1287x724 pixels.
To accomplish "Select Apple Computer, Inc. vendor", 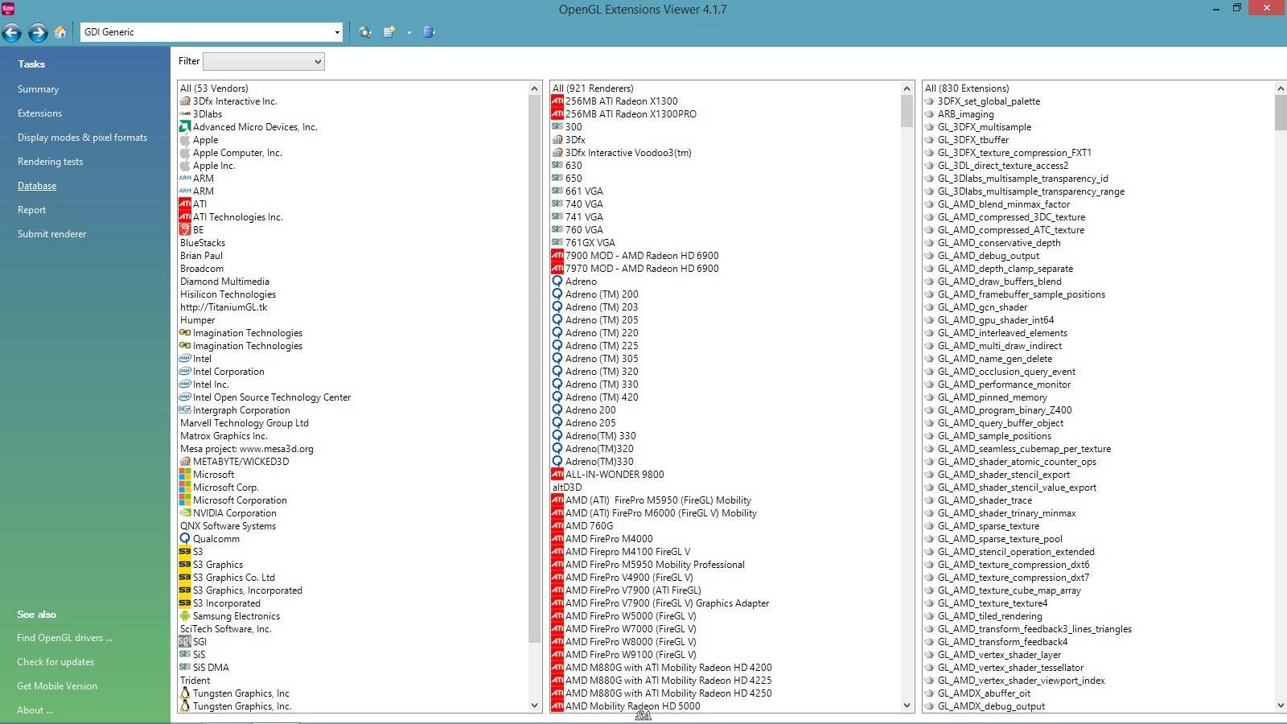I will click(231, 153).
